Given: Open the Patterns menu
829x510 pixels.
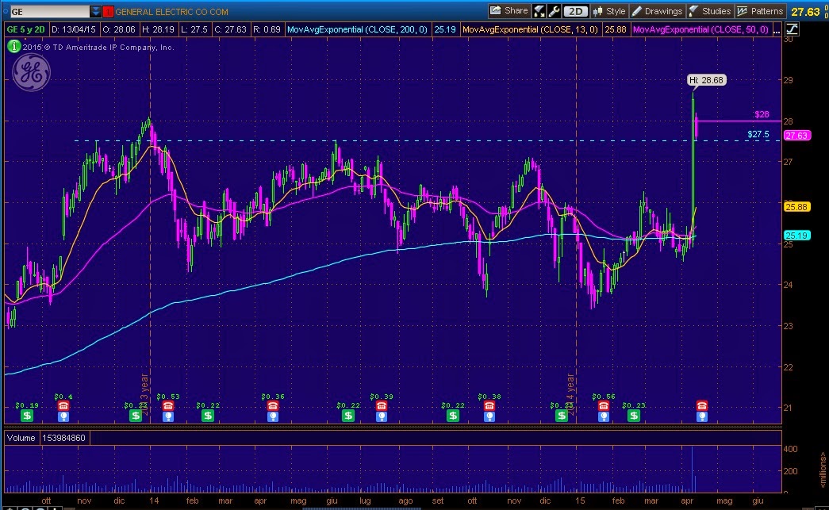Looking at the screenshot, I should click(x=760, y=11).
